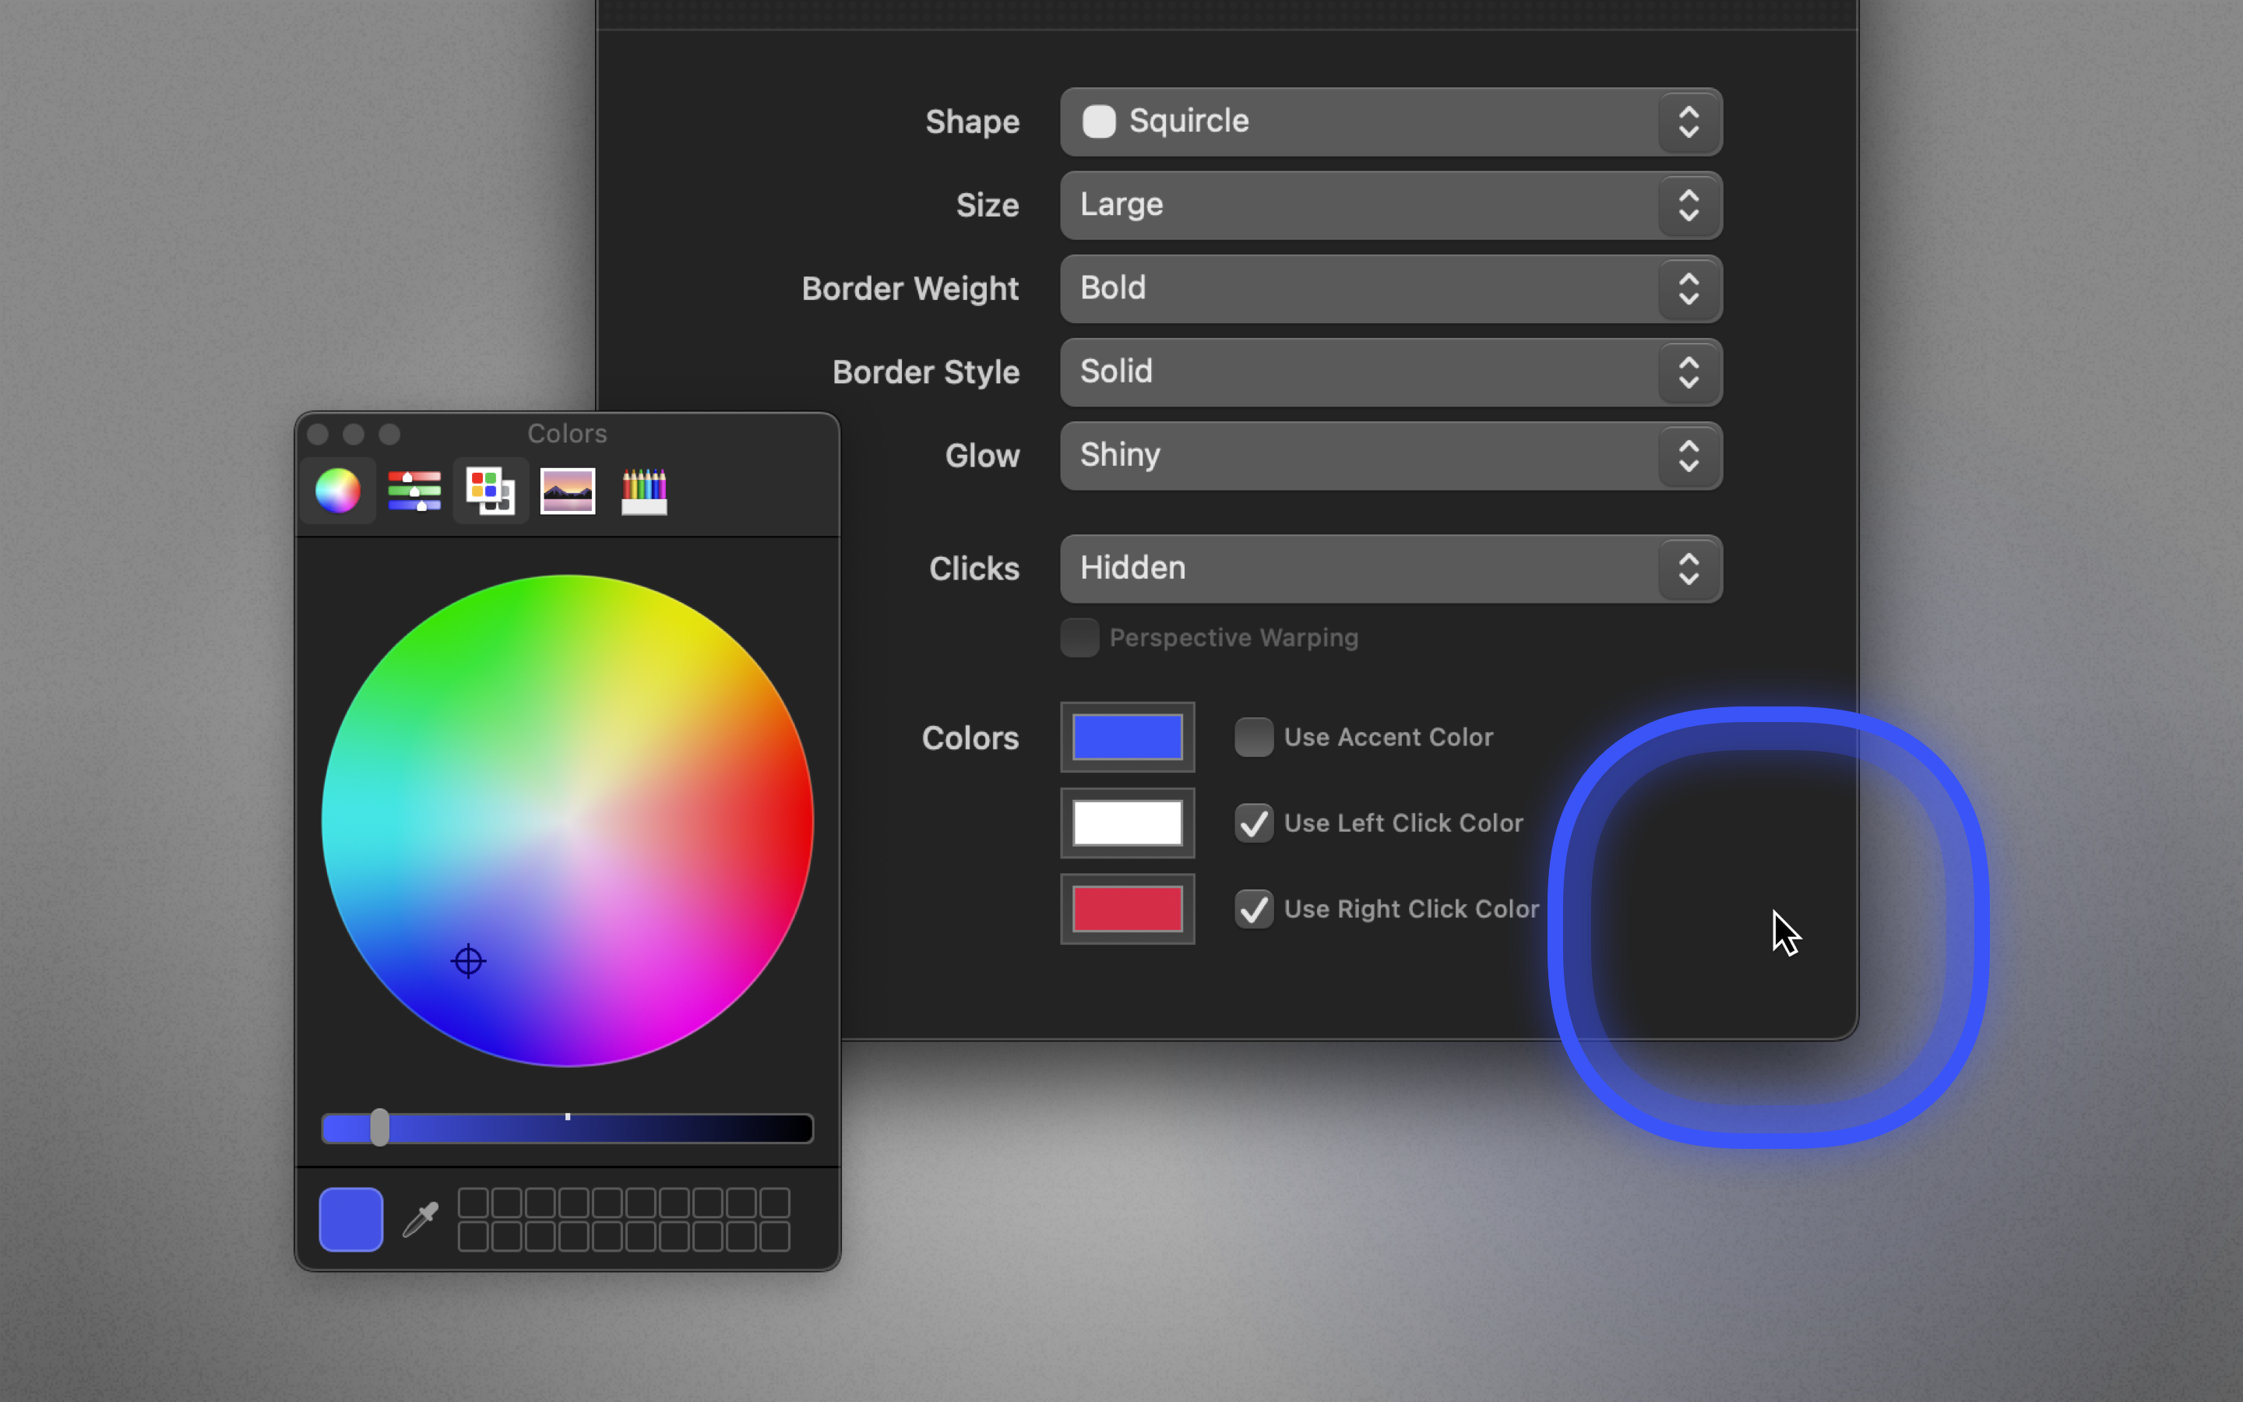Click the first empty saved color slot
This screenshot has width=2243, height=1402.
(x=473, y=1203)
